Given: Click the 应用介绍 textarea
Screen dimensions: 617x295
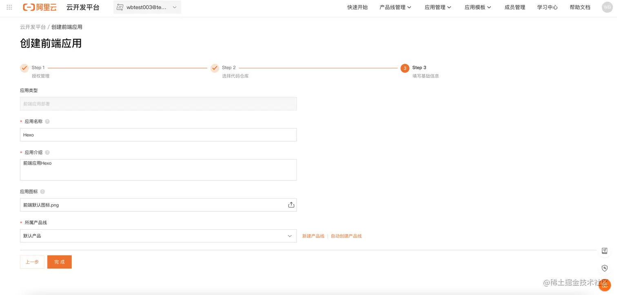Looking at the screenshot, I should click(158, 170).
